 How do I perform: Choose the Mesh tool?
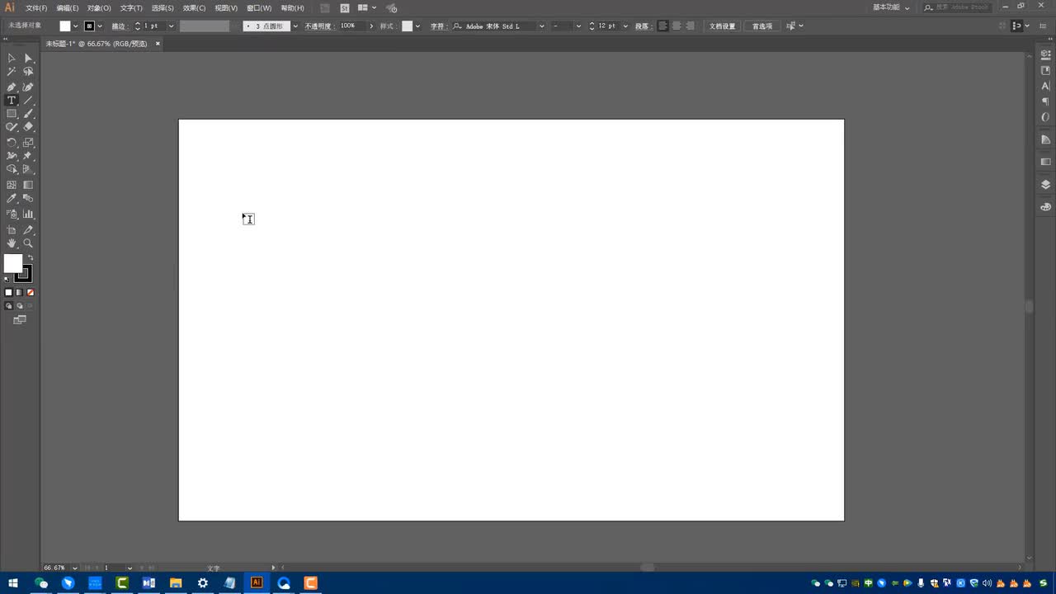click(12, 185)
